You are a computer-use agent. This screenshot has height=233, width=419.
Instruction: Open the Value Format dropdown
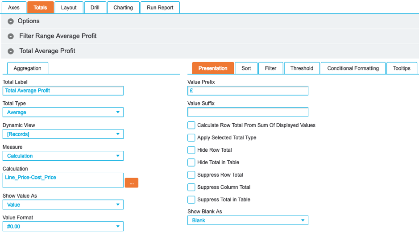tap(63, 227)
